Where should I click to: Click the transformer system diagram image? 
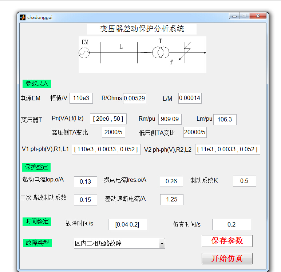pos(142,55)
